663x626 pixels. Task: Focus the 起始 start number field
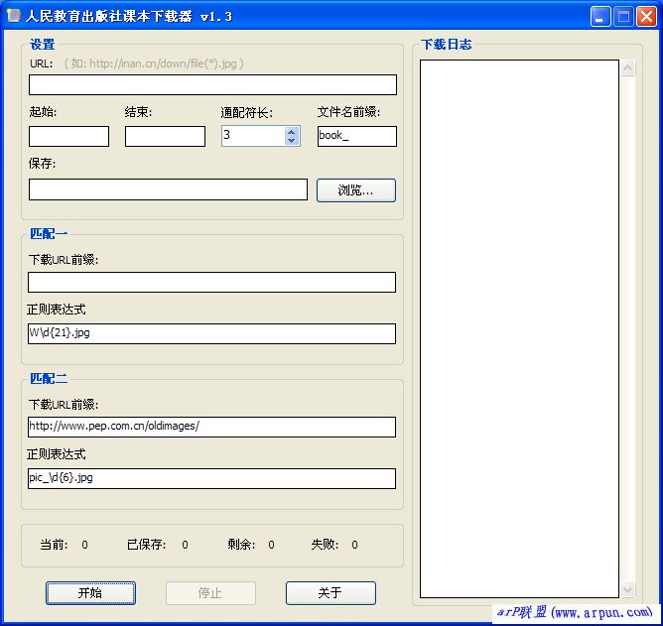point(68,136)
